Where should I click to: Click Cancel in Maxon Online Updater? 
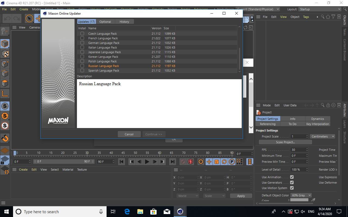pyautogui.click(x=129, y=134)
